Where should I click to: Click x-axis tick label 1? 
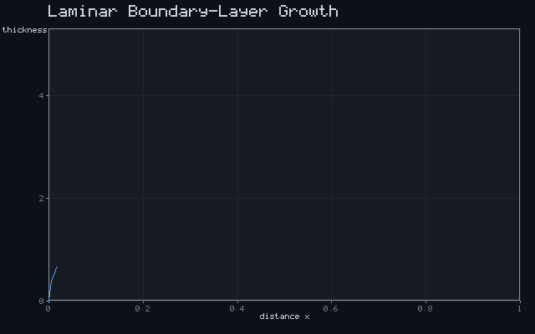click(519, 309)
